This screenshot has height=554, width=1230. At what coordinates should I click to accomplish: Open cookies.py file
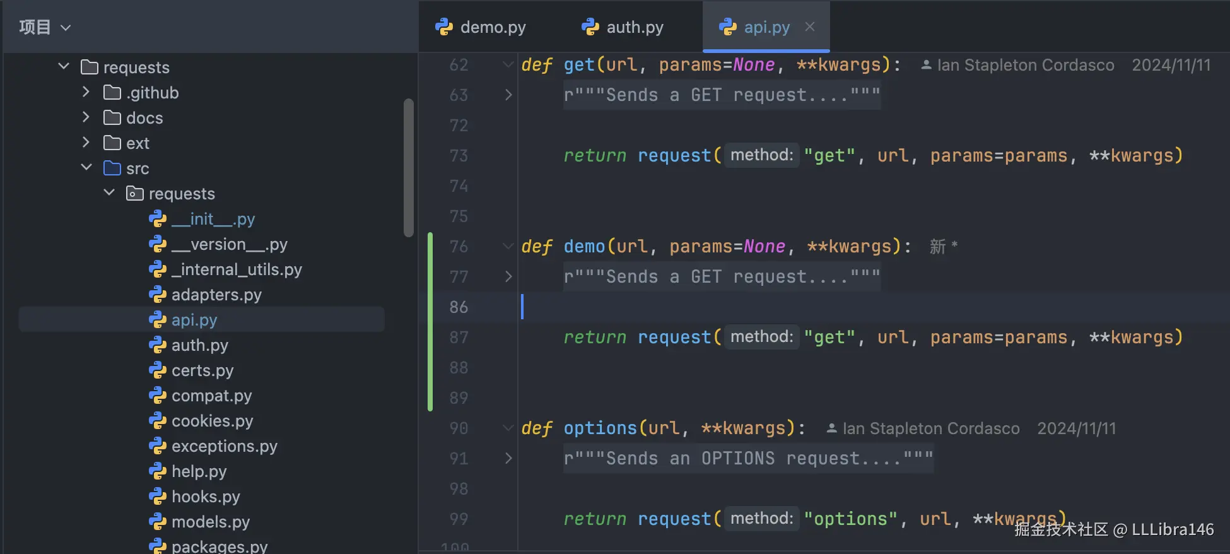[x=213, y=421]
